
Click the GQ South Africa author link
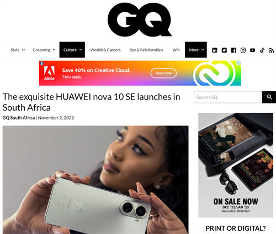click(19, 118)
